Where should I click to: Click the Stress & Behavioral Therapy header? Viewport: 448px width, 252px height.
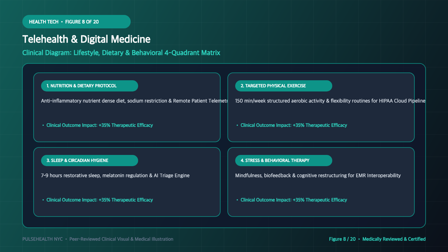[284, 161]
